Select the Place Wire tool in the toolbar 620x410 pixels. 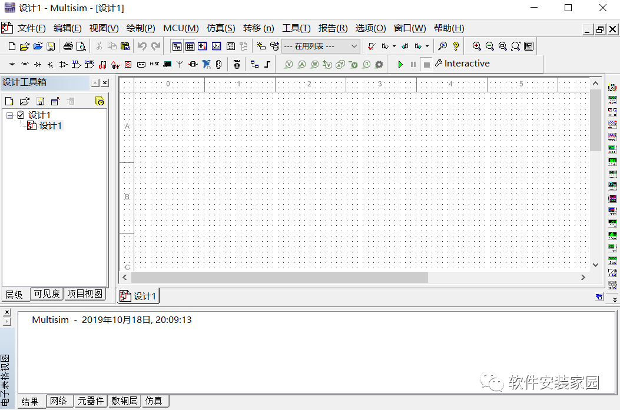pos(268,64)
